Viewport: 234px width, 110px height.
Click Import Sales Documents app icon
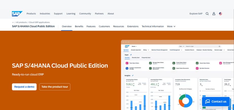click(174, 68)
